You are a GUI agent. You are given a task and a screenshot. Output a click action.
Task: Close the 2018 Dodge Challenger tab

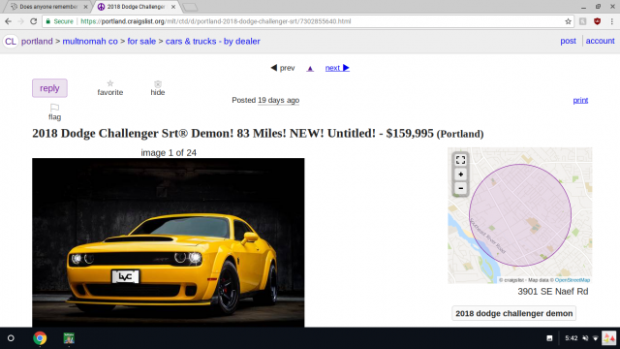pyautogui.click(x=173, y=7)
